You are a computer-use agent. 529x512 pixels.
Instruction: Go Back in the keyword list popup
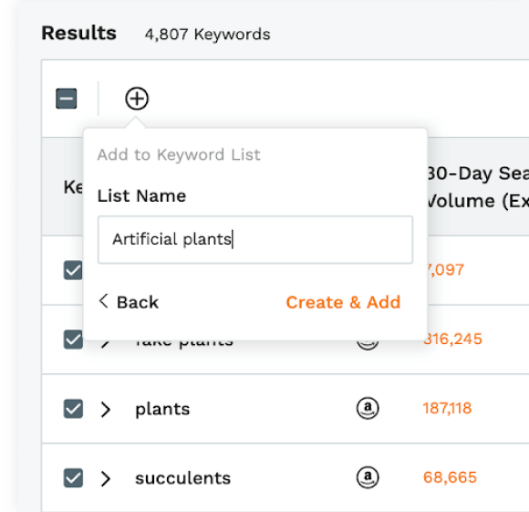tap(129, 302)
